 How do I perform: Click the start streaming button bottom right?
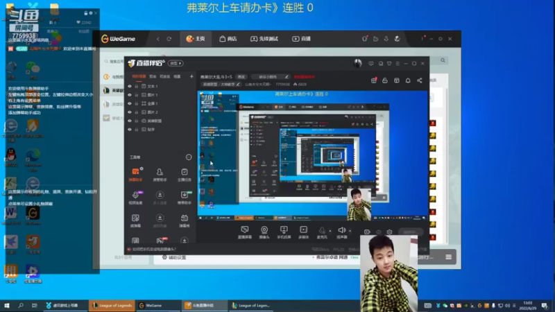(x=411, y=232)
